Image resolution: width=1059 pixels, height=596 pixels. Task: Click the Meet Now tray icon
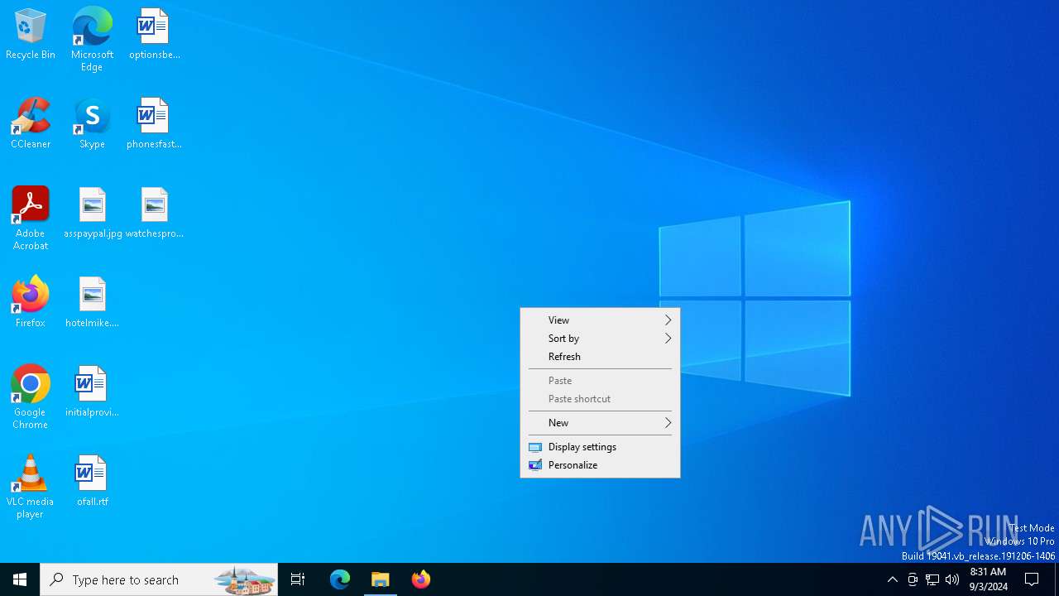pyautogui.click(x=913, y=579)
